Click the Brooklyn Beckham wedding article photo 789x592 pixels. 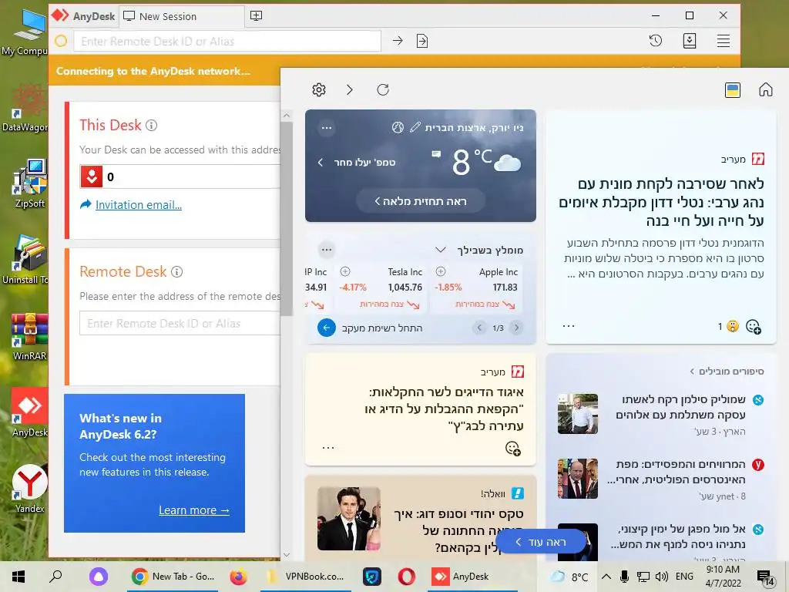tap(349, 519)
